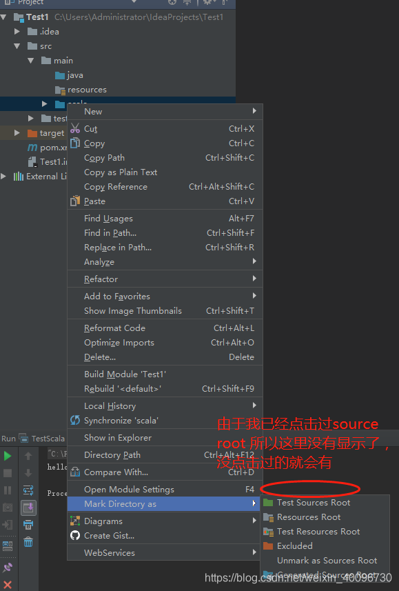This screenshot has height=591, width=399.
Task: Select Rebuild '<default>'
Action: click(x=165, y=388)
